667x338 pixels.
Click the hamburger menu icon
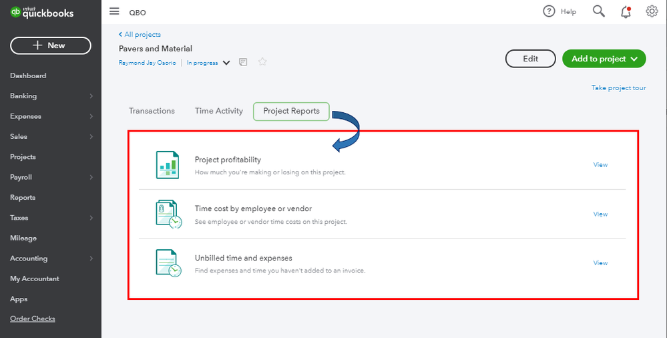[114, 11]
